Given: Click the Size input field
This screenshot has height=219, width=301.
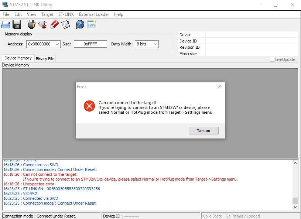Looking at the screenshot, I should (90, 44).
